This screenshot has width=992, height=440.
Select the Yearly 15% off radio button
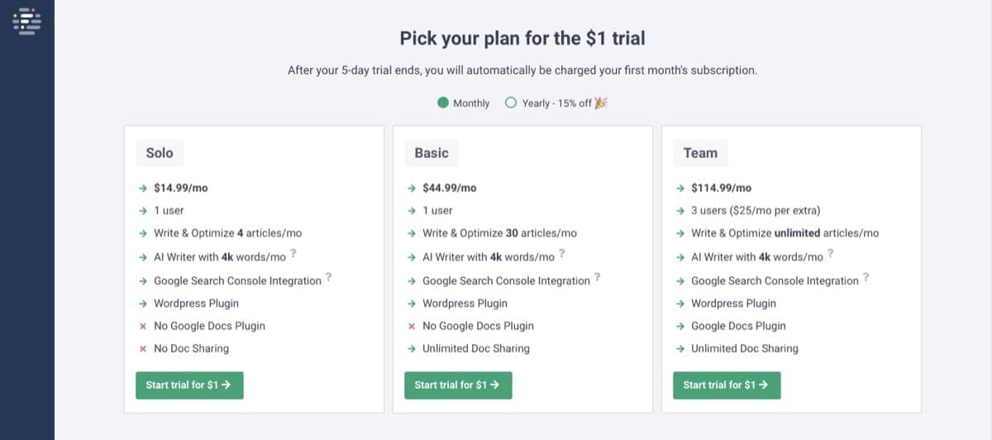coord(511,103)
